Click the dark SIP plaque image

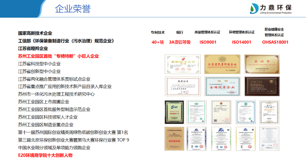[x=174, y=112]
